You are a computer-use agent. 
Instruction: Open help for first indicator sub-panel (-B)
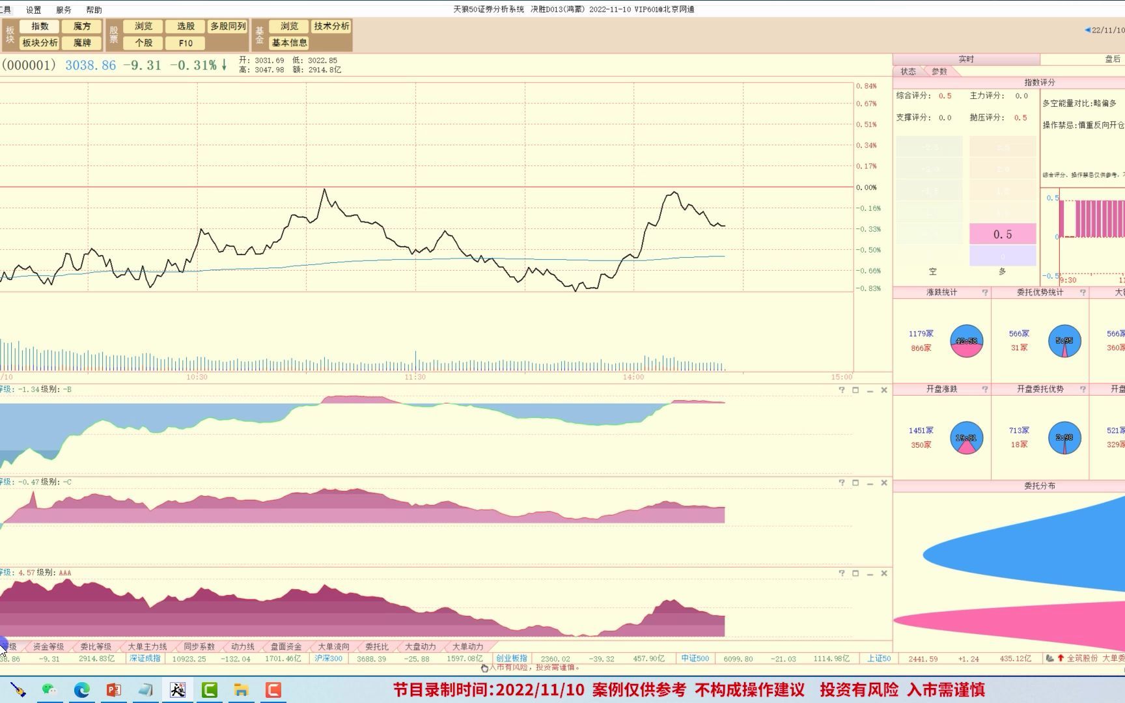click(842, 390)
